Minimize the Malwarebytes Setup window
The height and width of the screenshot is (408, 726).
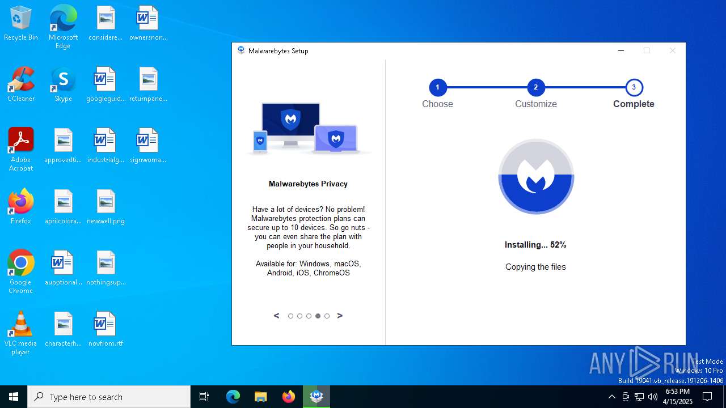[621, 50]
